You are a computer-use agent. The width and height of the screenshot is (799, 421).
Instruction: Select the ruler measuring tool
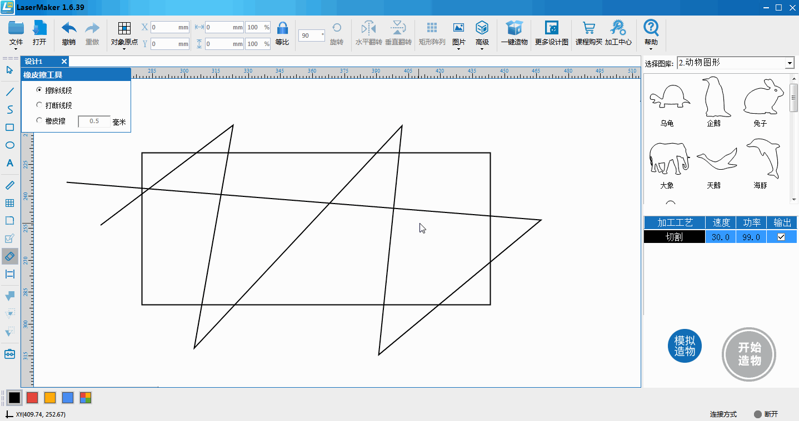(x=9, y=185)
